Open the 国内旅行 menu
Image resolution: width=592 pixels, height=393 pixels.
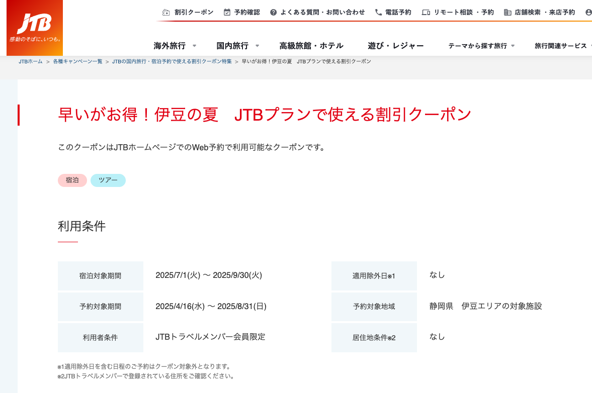232,46
